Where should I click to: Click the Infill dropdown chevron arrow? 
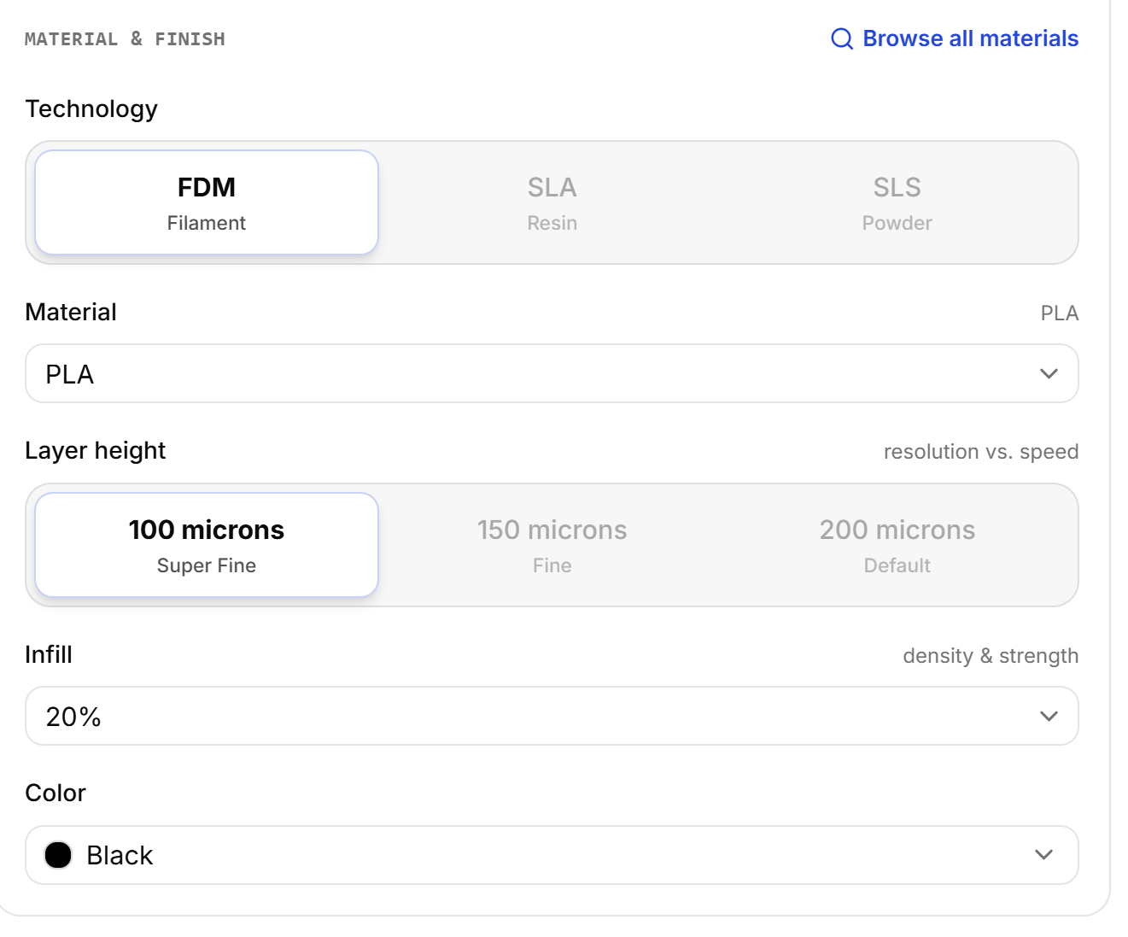1049,717
